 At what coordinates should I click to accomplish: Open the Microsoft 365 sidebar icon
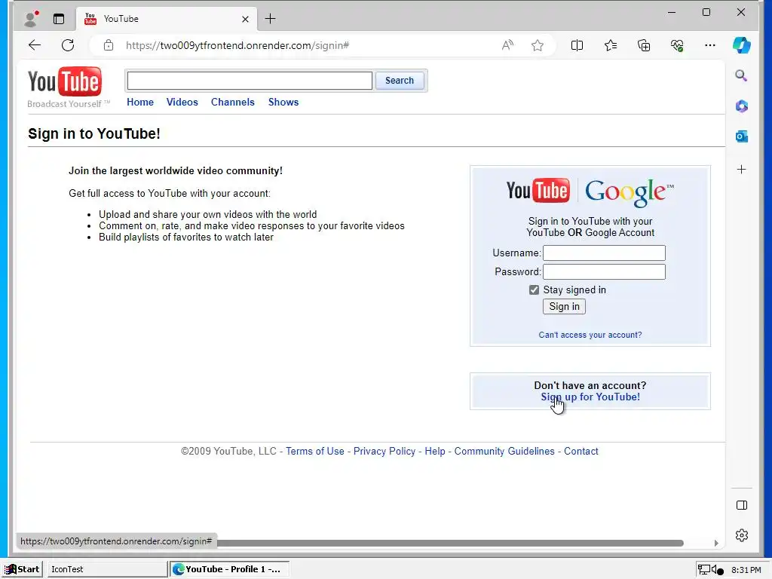click(x=742, y=106)
